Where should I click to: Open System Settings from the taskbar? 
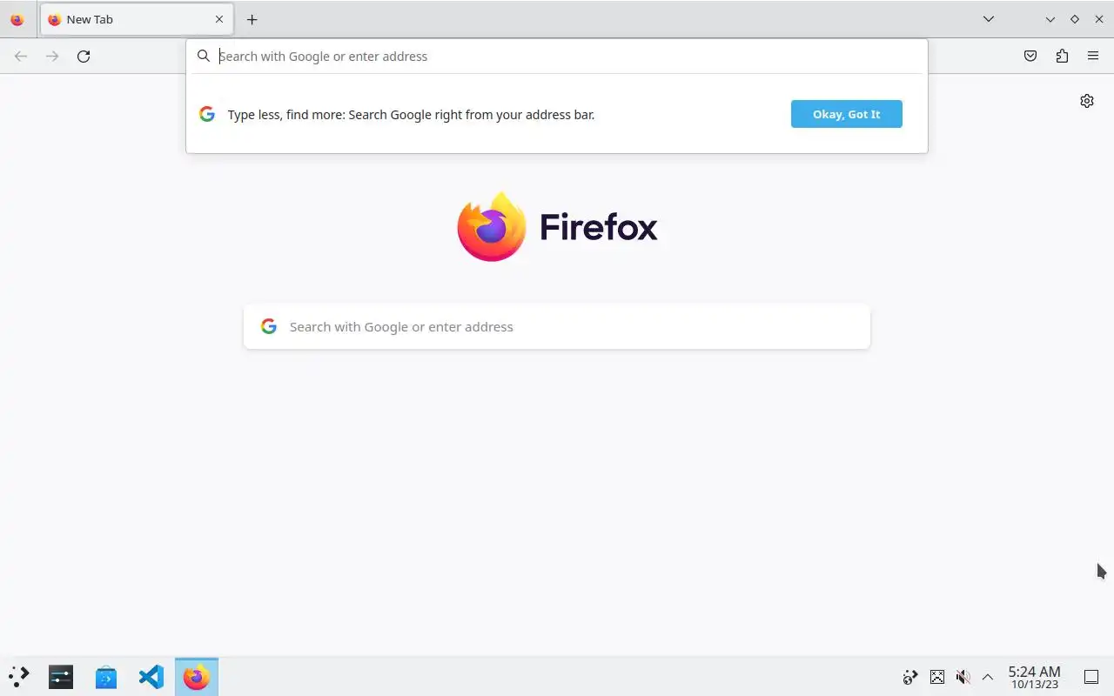[x=61, y=677]
